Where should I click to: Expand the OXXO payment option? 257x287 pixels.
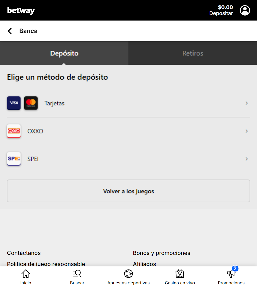pos(128,131)
